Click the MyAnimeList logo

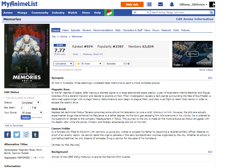(x=19, y=4)
